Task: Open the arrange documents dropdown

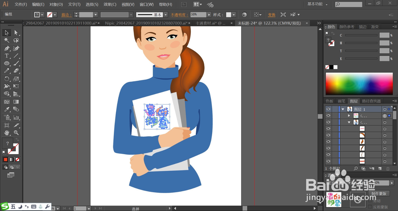Action: (198, 4)
